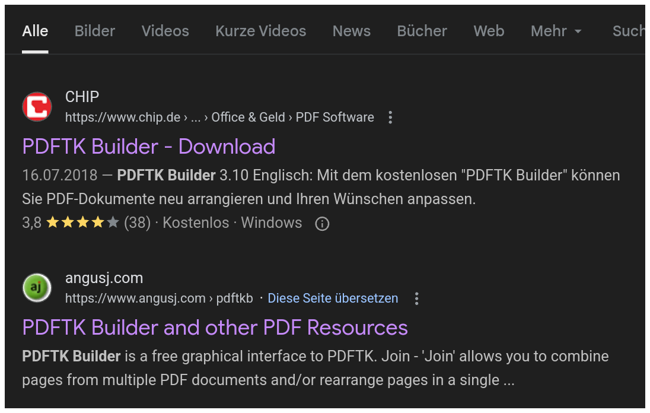This screenshot has height=413, width=650.
Task: Switch to the Bilder tab
Action: (95, 31)
